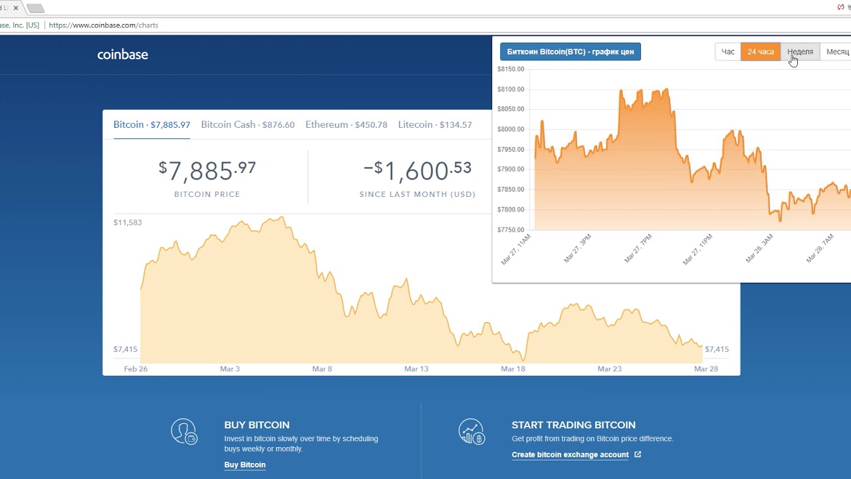Click the SINCE LAST MONTH (USD) caption
Screen dimensions: 851x479
coord(418,194)
